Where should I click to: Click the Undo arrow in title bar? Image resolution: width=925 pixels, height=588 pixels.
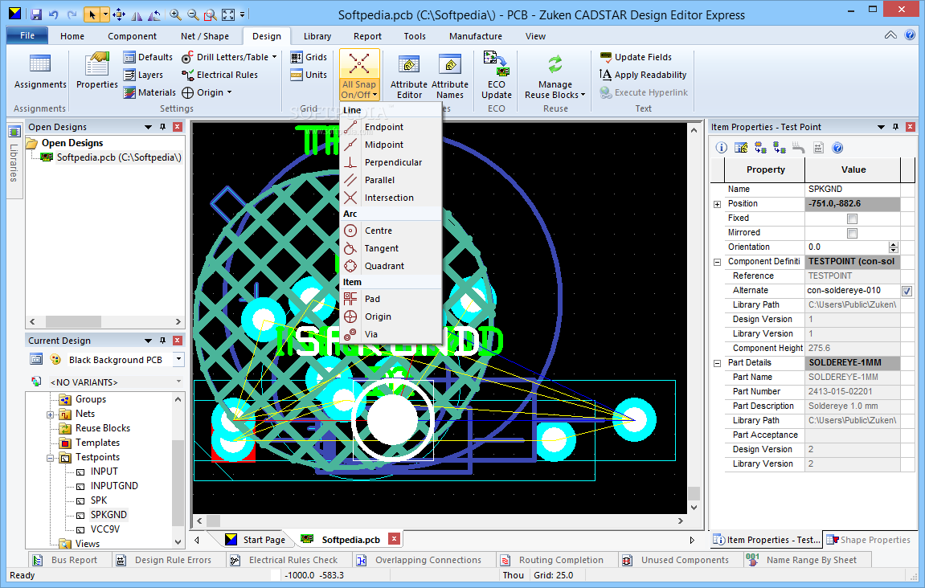pos(54,14)
